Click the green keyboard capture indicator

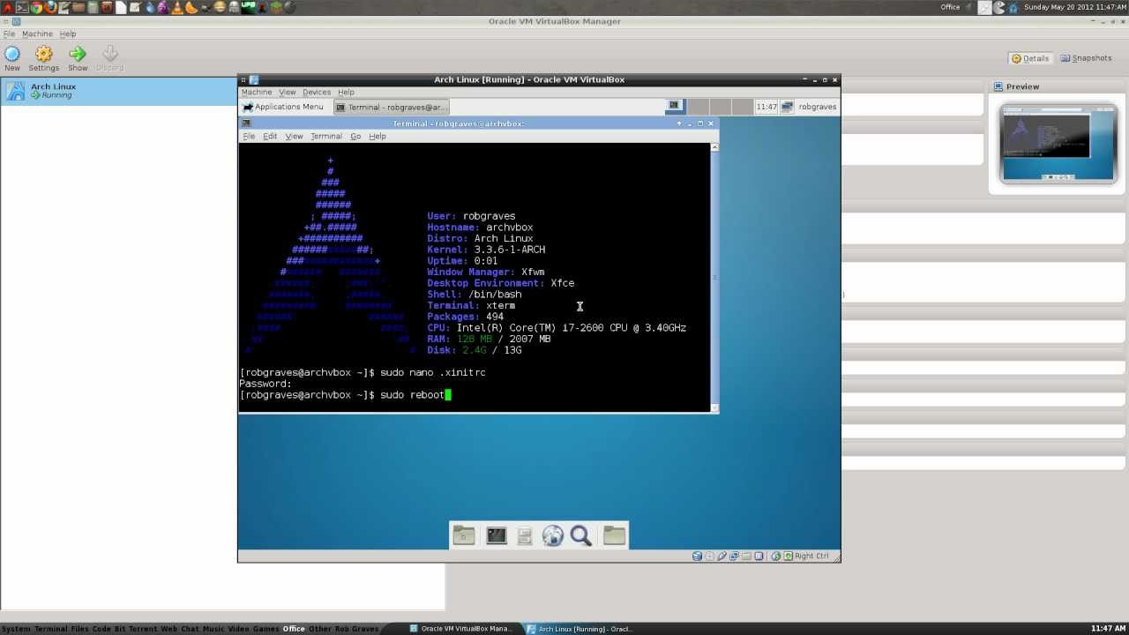788,556
